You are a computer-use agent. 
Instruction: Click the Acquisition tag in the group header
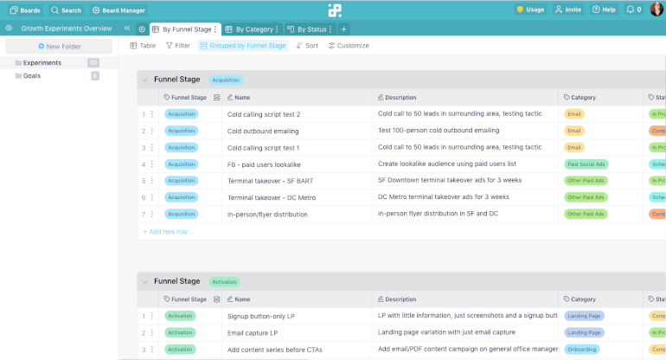[x=226, y=80]
